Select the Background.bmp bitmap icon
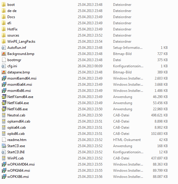 [4, 54]
